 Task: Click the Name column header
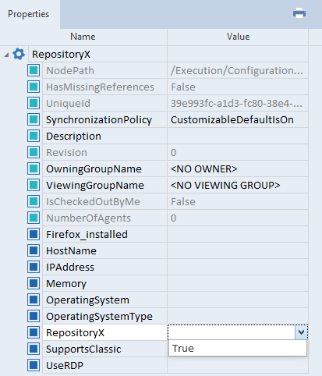pos(83,37)
